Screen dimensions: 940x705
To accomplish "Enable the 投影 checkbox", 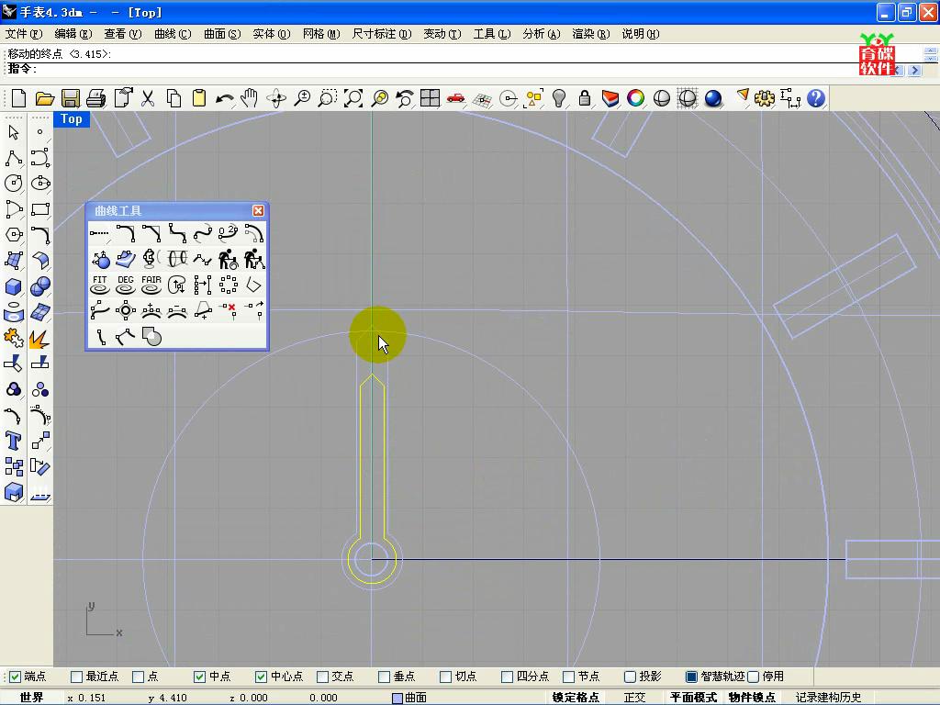I will coord(630,677).
